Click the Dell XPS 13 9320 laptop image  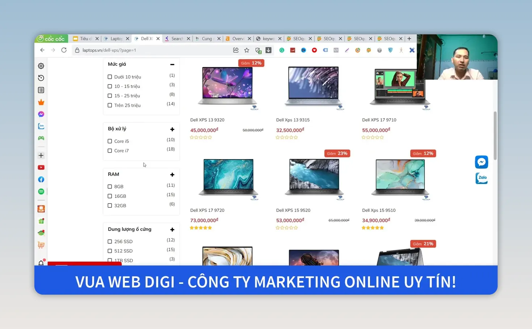pyautogui.click(x=228, y=87)
